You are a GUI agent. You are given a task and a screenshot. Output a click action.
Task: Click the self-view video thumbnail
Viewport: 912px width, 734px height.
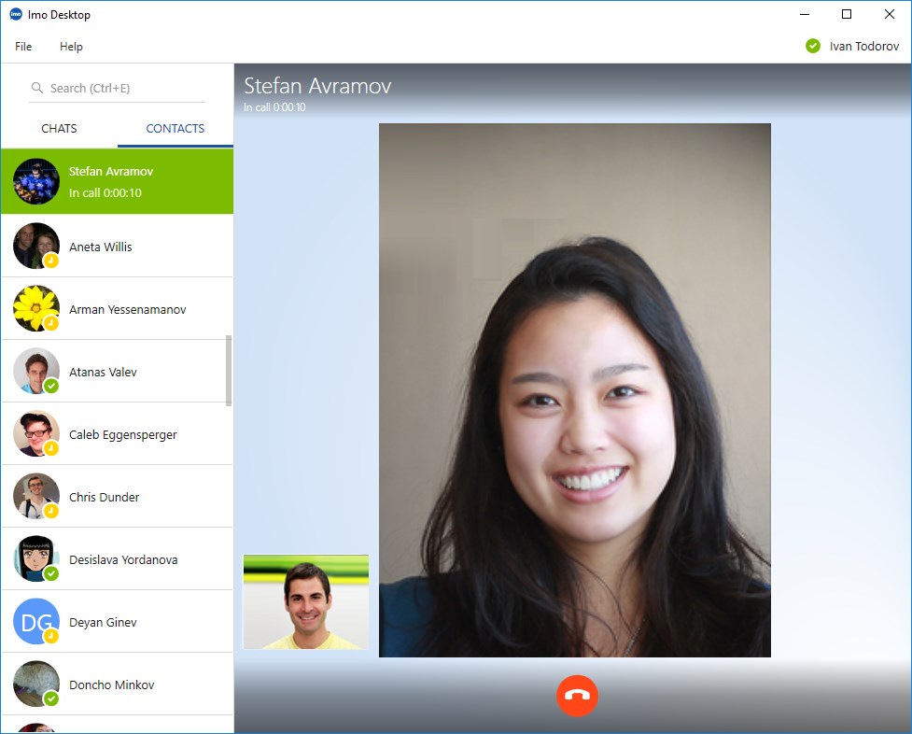306,602
